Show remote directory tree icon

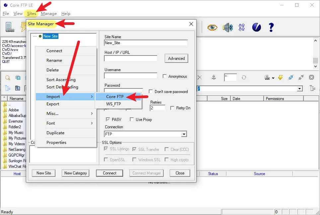(x=312, y=88)
